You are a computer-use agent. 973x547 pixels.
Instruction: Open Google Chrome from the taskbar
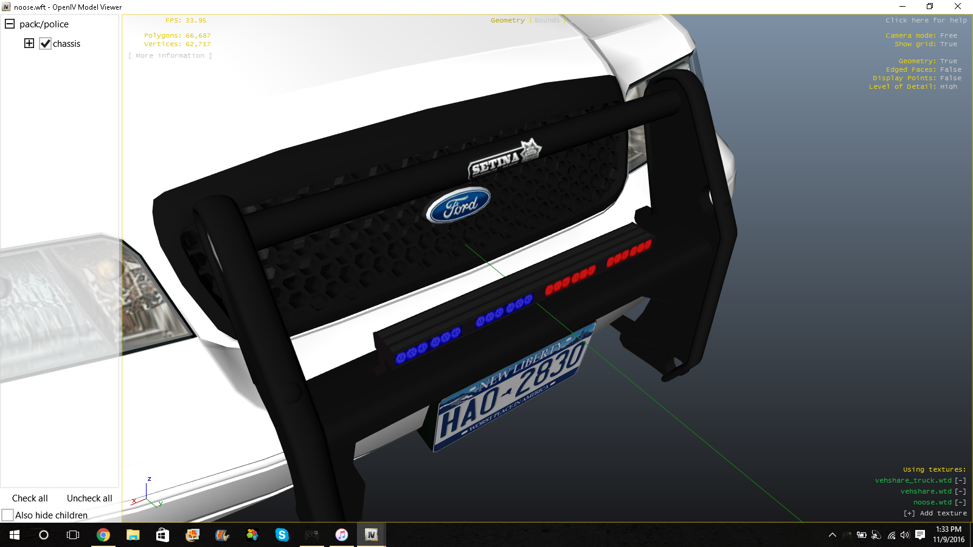coord(103,535)
